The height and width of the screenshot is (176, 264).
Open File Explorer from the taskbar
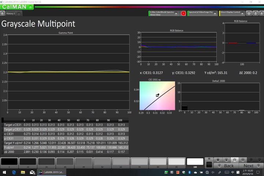pyautogui.click(x=23, y=172)
